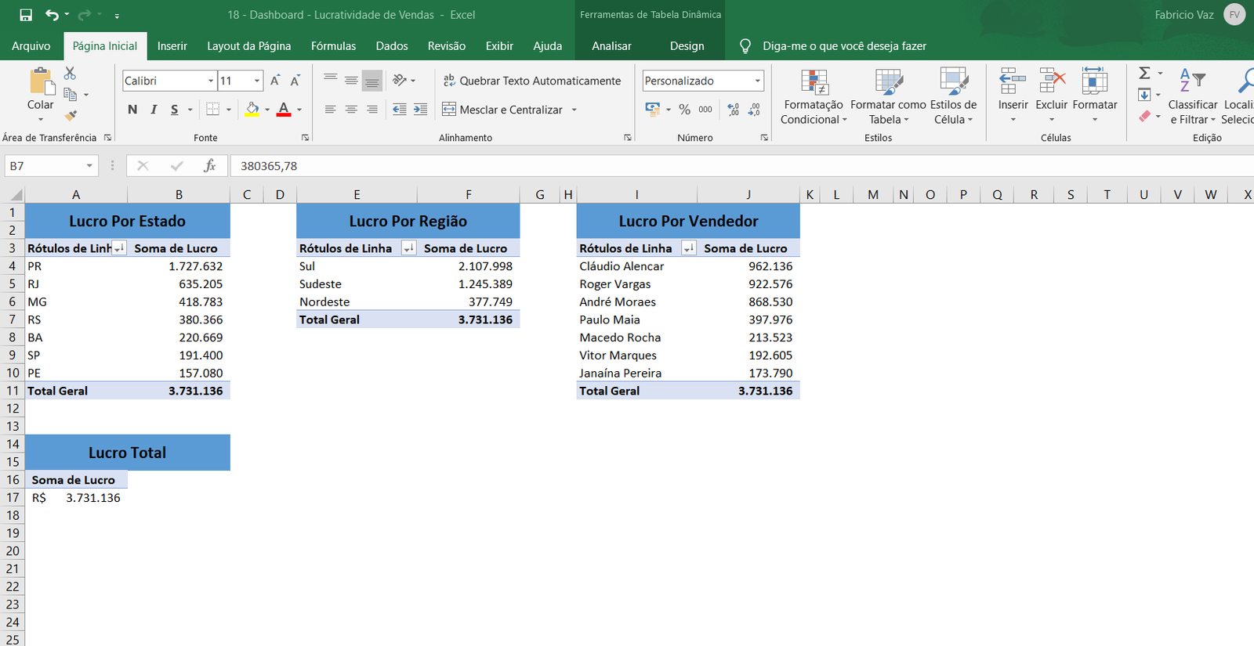Open the Calibri font name dropdown

[x=211, y=81]
